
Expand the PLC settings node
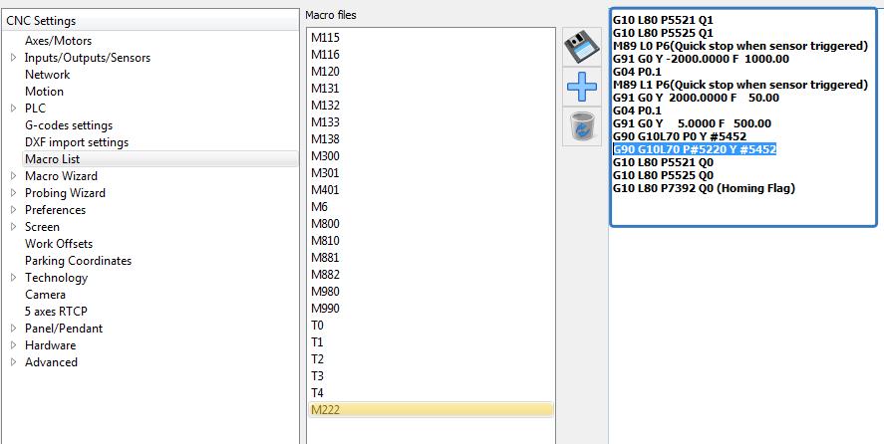[13, 109]
